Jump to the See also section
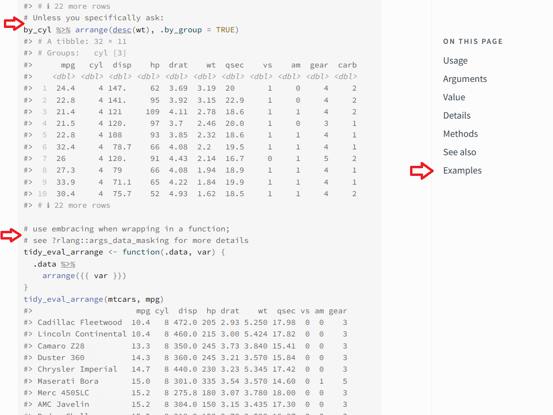The width and height of the screenshot is (553, 415). (459, 152)
